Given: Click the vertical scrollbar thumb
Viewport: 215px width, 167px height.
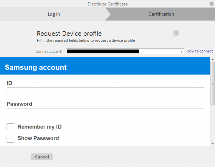Looking at the screenshot, I should [x=213, y=83].
